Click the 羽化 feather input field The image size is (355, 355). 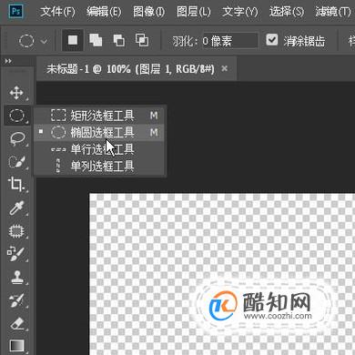[230, 41]
